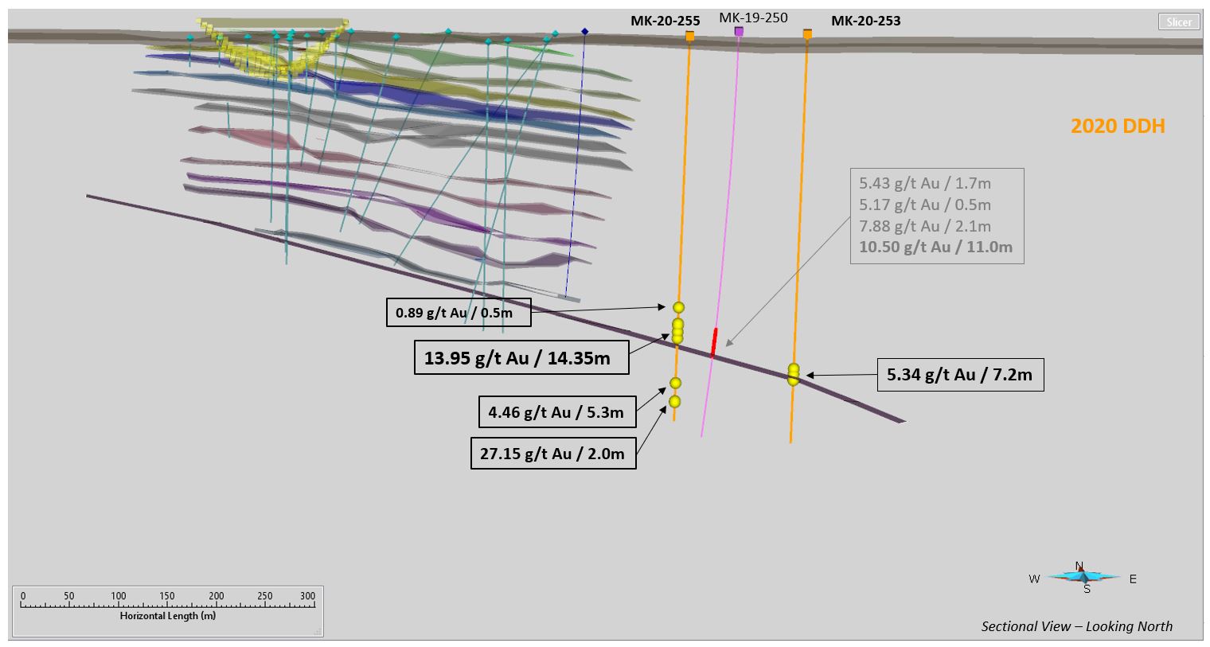Click the topmost yellow sphere on MK-20-255
Viewport: 1210px width, 647px height.
tap(678, 307)
